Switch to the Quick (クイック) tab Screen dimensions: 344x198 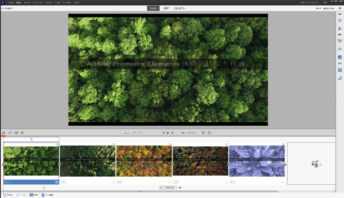tap(153, 8)
